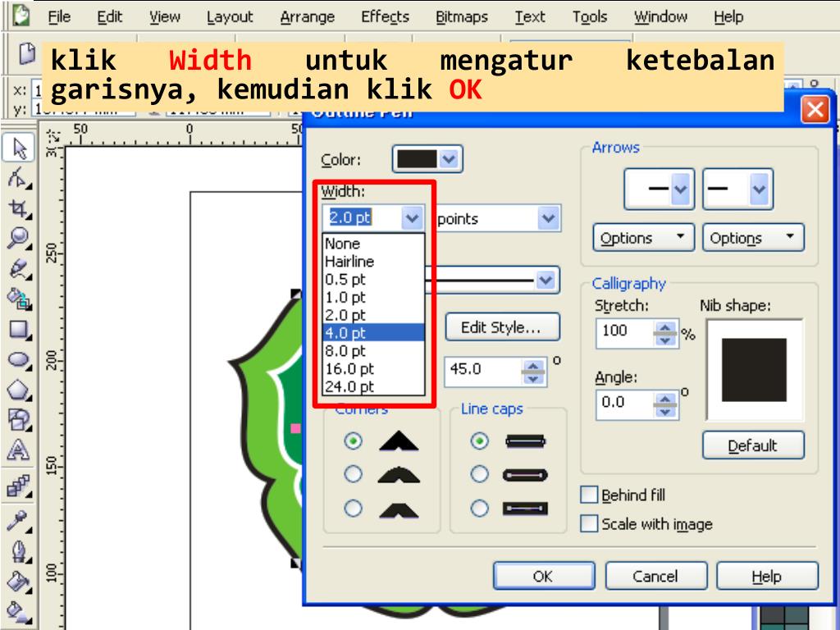Open left arrow Options menu
Screen dimensions: 840x630
point(643,238)
